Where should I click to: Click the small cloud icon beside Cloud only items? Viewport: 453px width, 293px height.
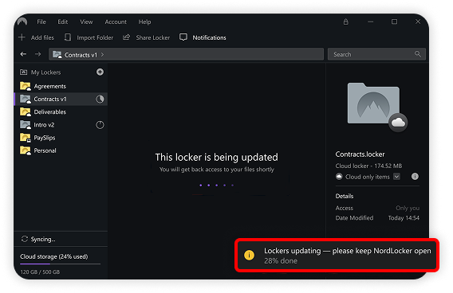pyautogui.click(x=339, y=177)
